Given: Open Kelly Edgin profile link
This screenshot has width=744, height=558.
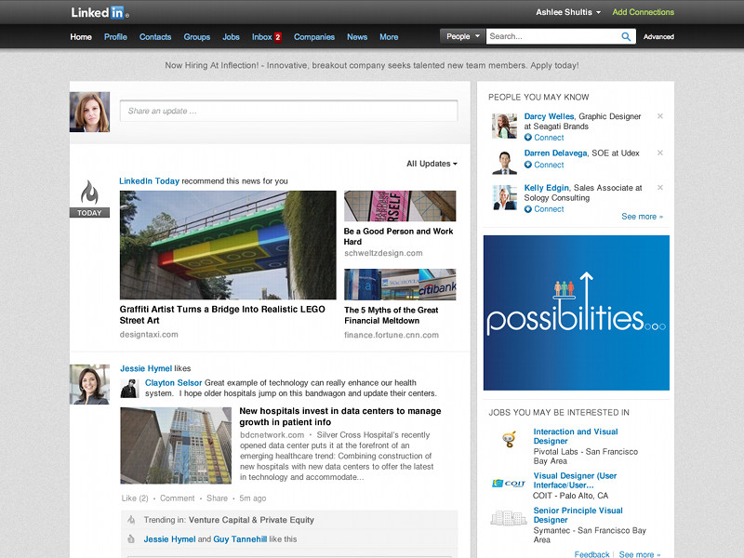Looking at the screenshot, I should tap(546, 188).
